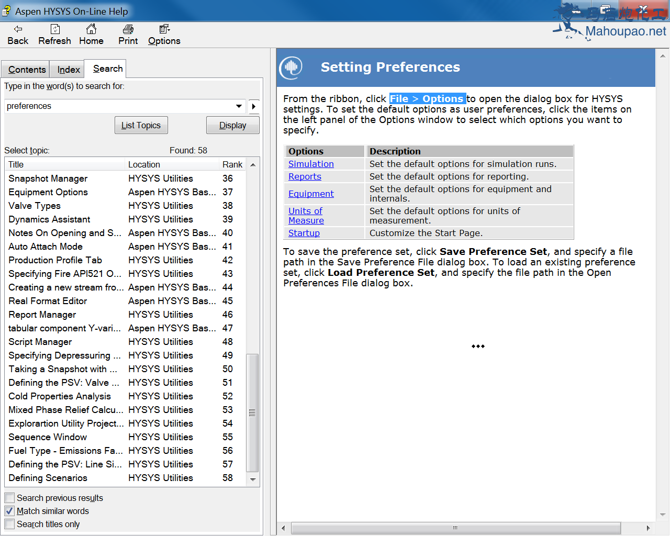This screenshot has height=536, width=670.
Task: Open the Simulation options link
Action: [311, 164]
